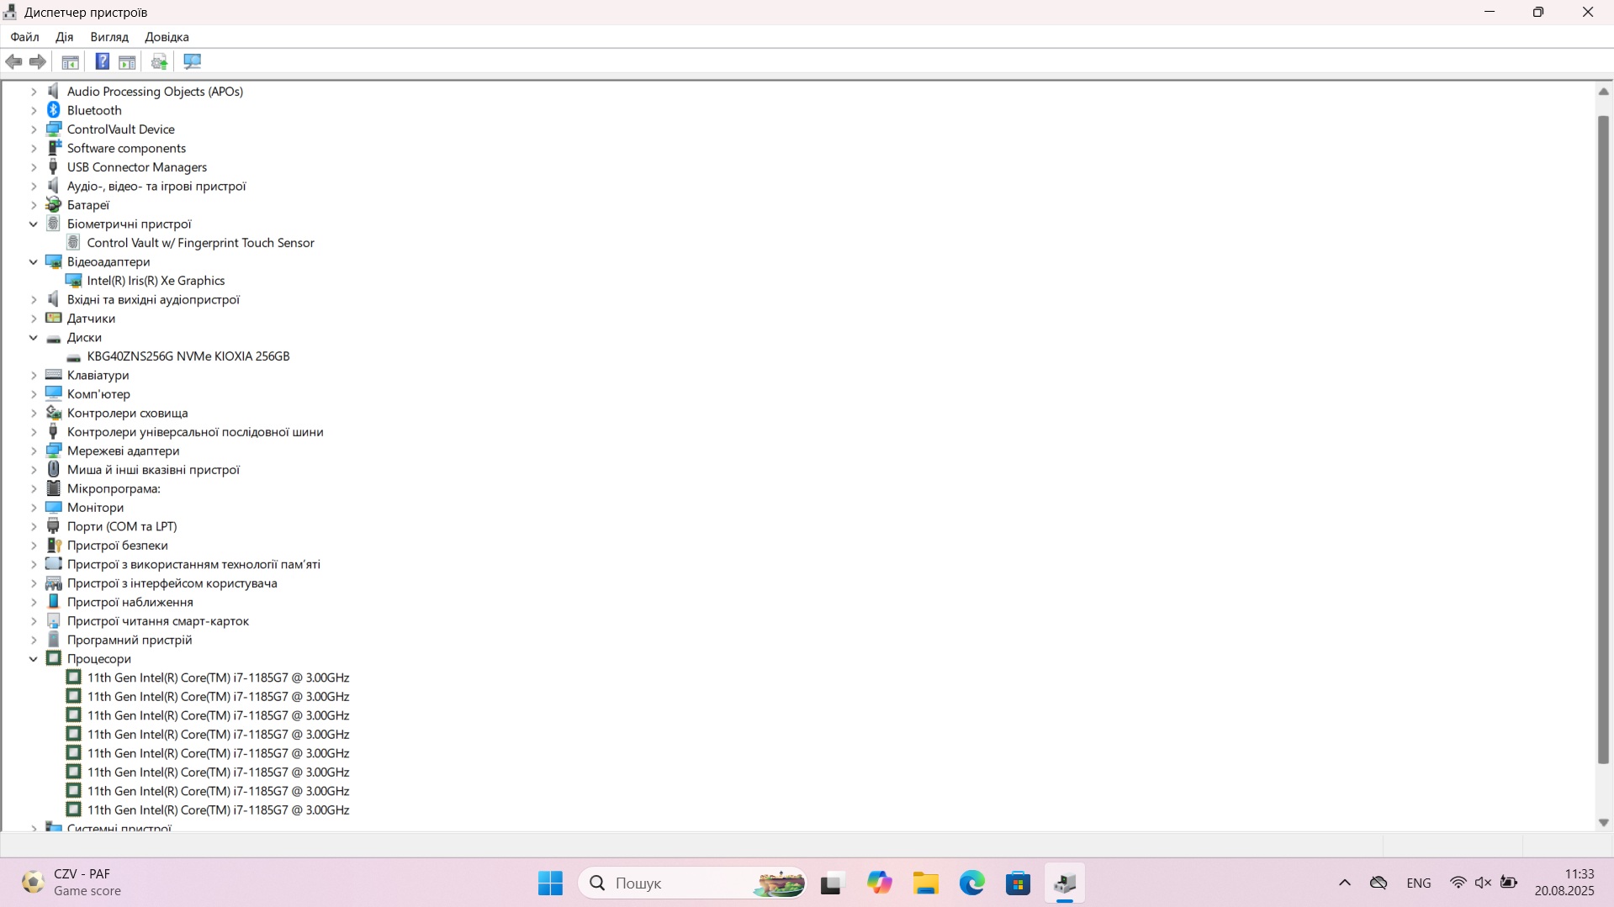Click the Порти (COM та LPT) icon

click(x=54, y=526)
